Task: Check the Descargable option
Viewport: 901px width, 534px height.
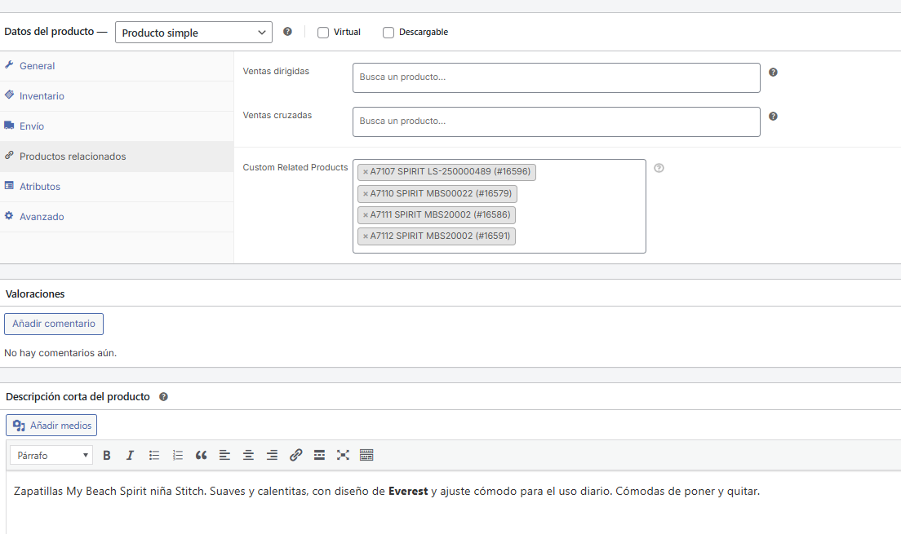Action: point(388,33)
